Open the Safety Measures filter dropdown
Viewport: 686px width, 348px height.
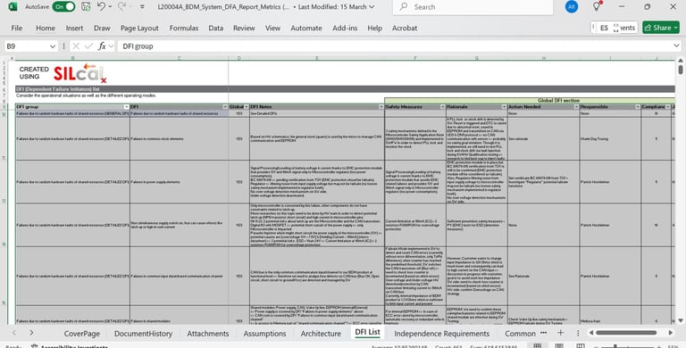point(442,107)
